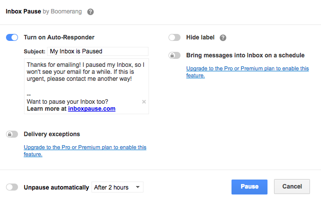Click the Turn on Auto-Responder label

click(x=59, y=37)
